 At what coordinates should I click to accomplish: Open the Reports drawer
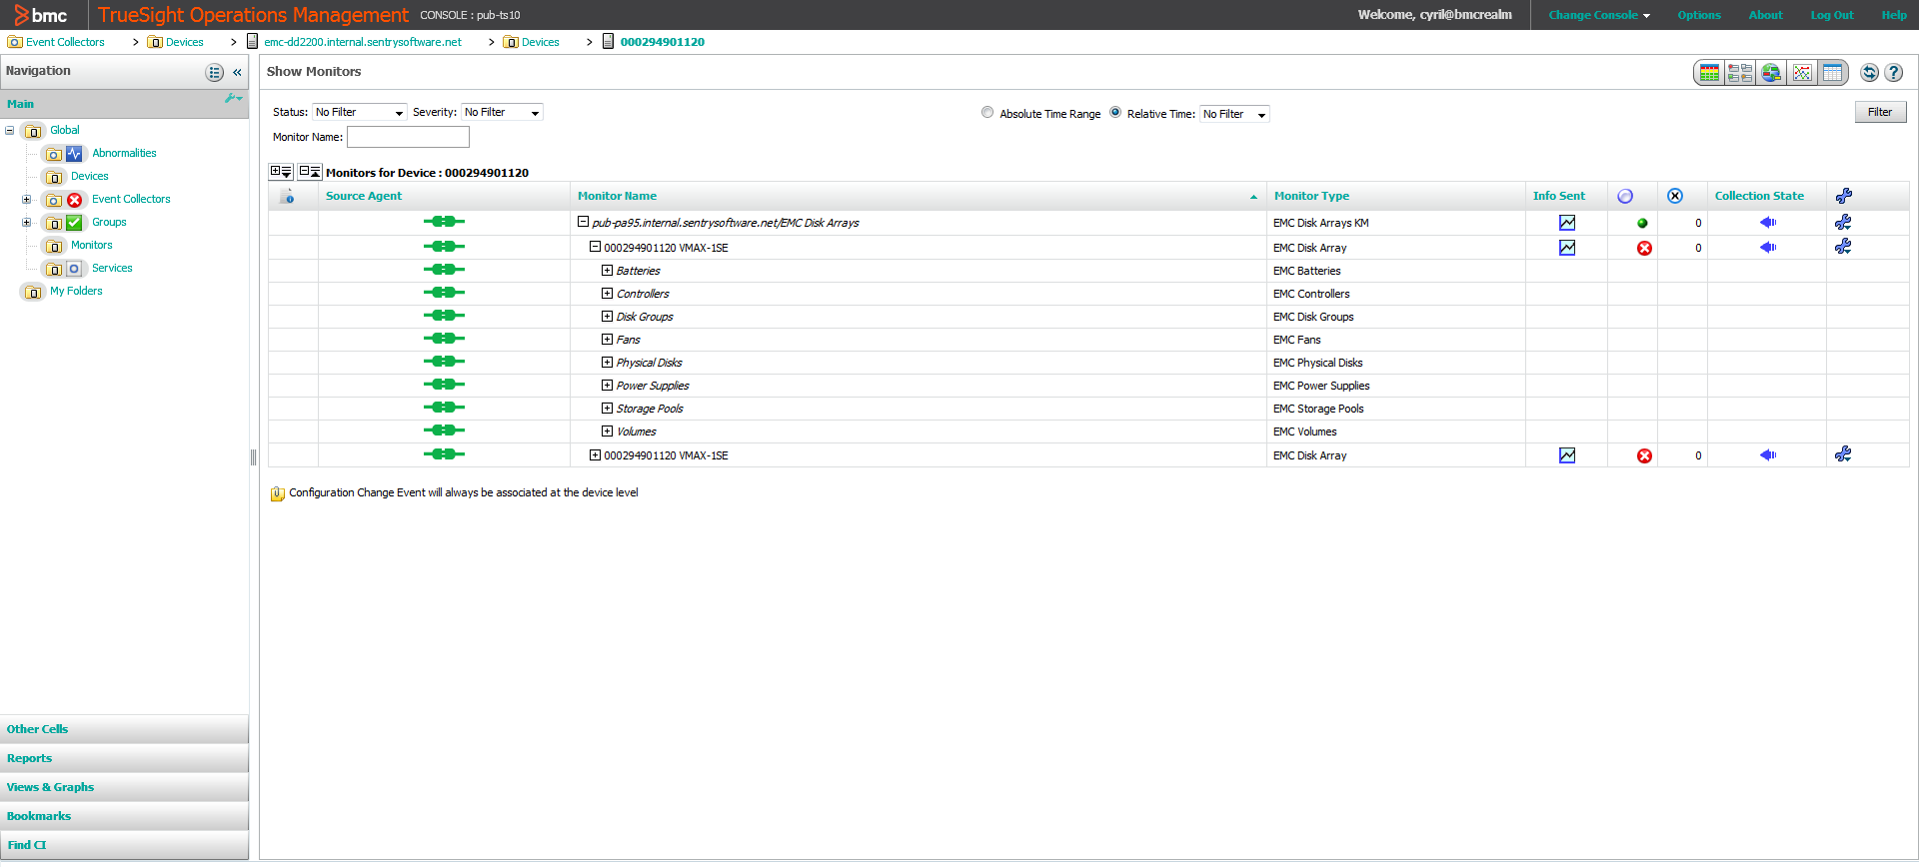(x=124, y=758)
